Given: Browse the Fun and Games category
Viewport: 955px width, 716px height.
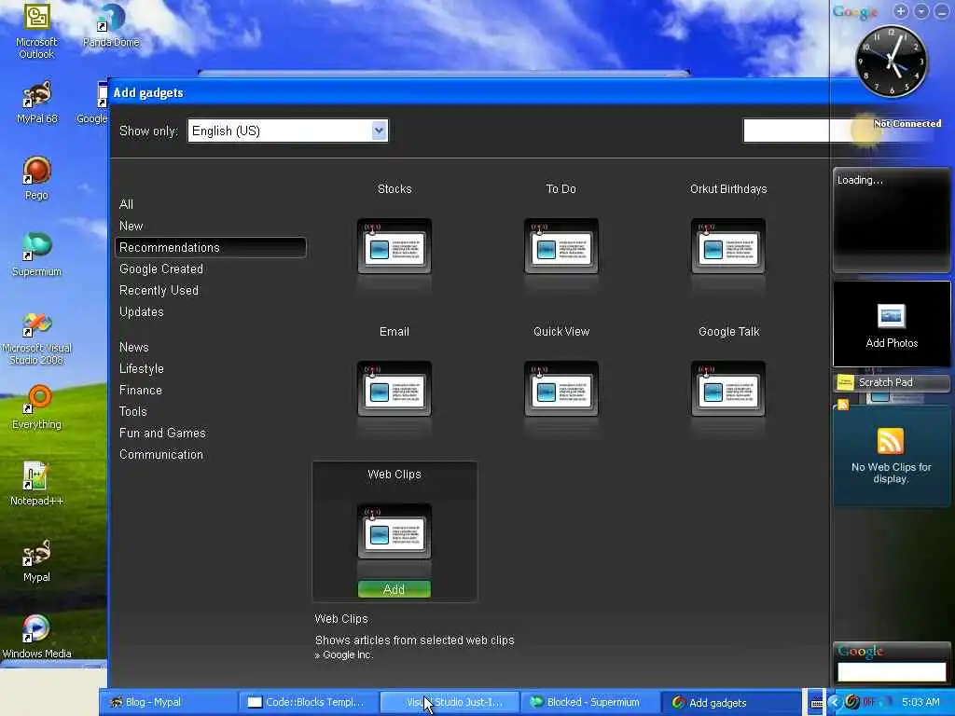Looking at the screenshot, I should (x=162, y=433).
